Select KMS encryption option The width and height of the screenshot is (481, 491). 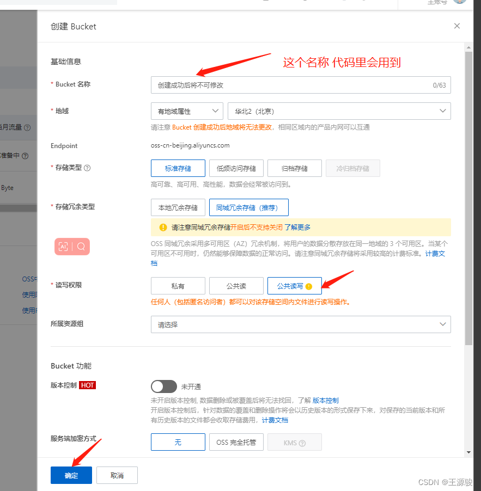point(294,442)
